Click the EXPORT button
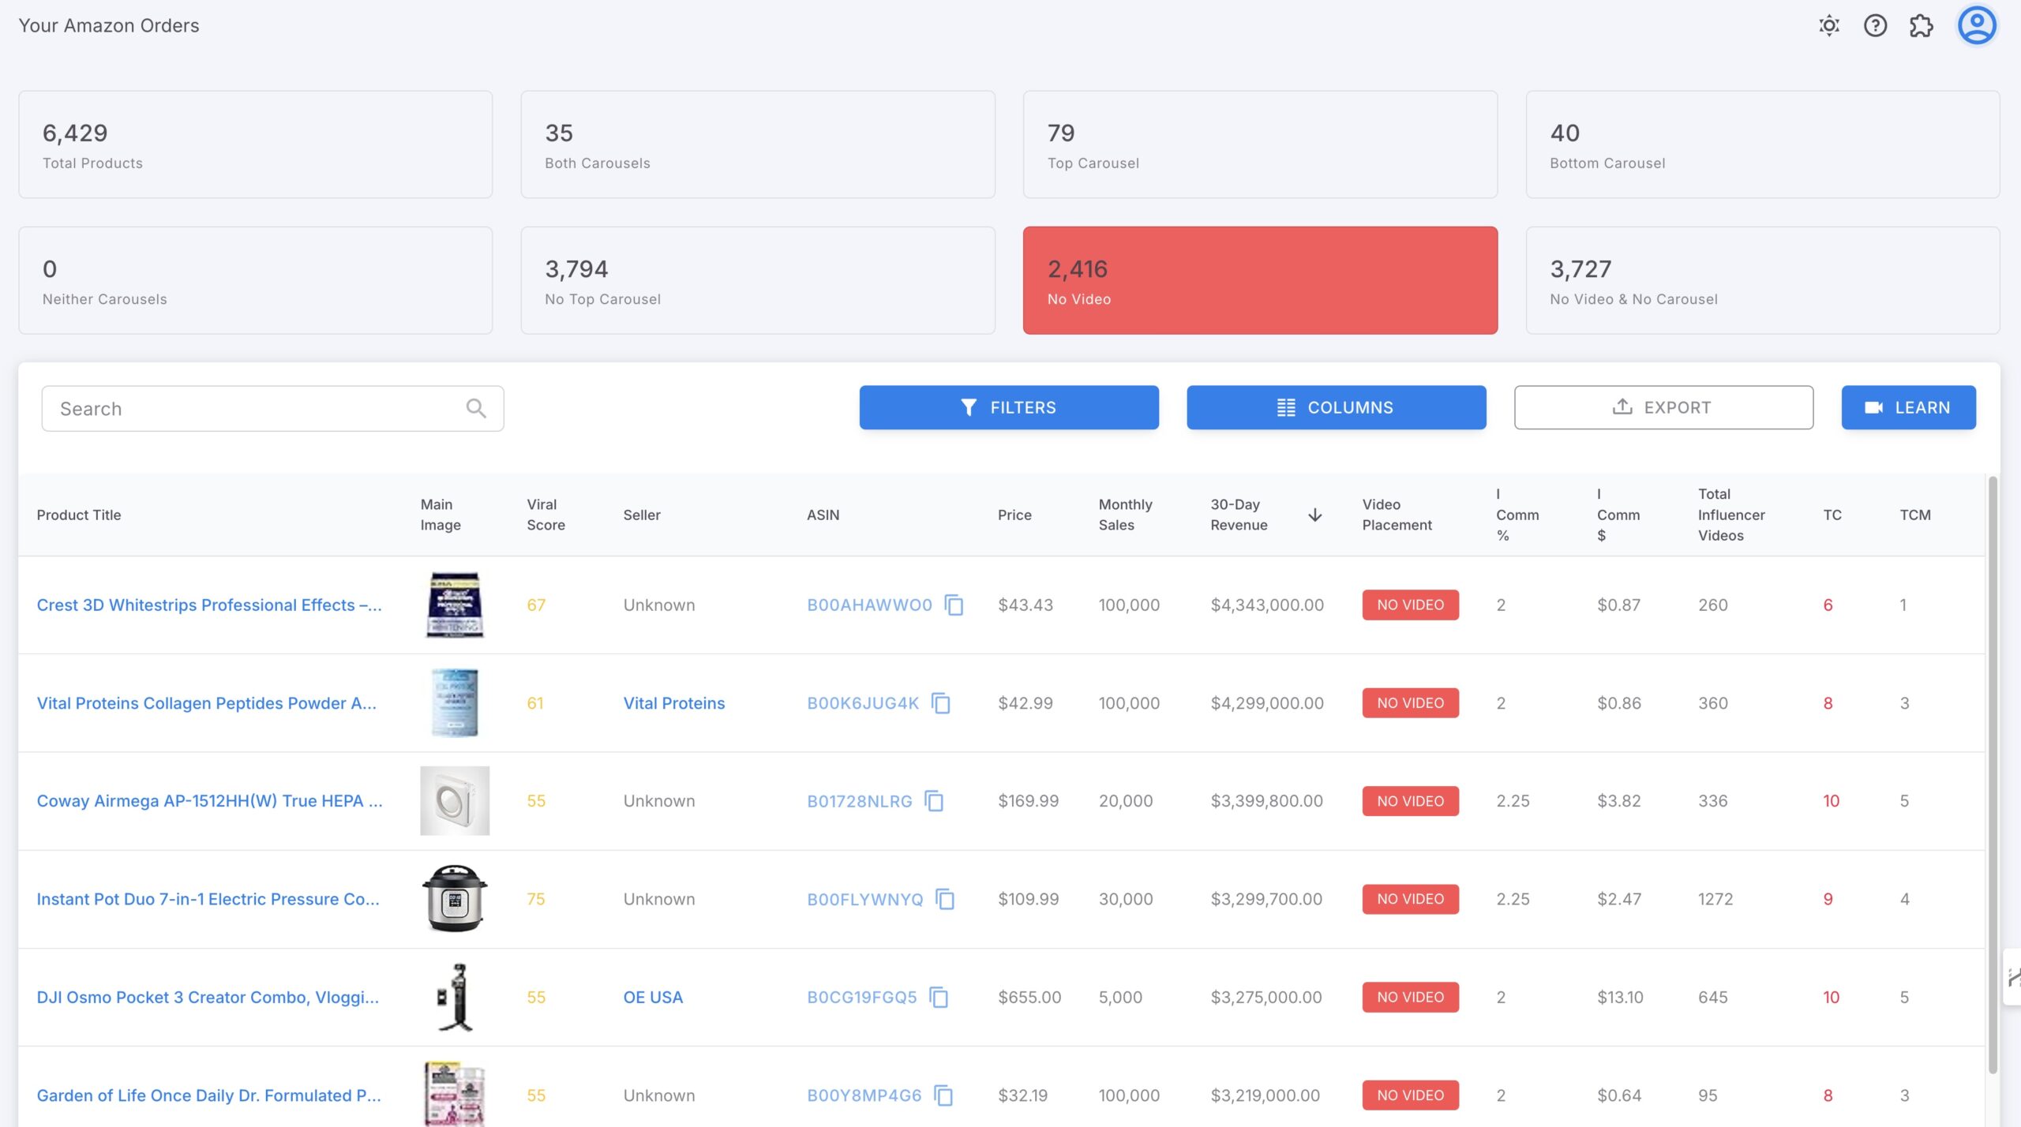This screenshot has width=2021, height=1127. (x=1663, y=407)
